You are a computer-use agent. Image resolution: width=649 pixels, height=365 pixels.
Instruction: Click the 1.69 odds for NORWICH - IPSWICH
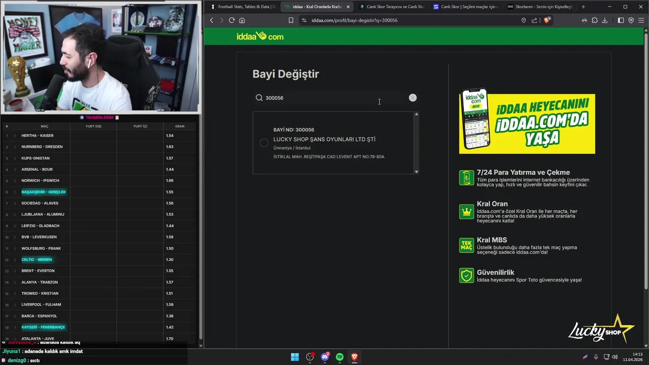170,180
